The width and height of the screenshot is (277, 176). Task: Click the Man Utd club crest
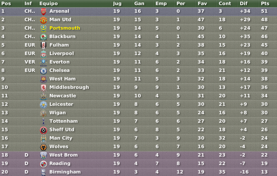coord(43,20)
